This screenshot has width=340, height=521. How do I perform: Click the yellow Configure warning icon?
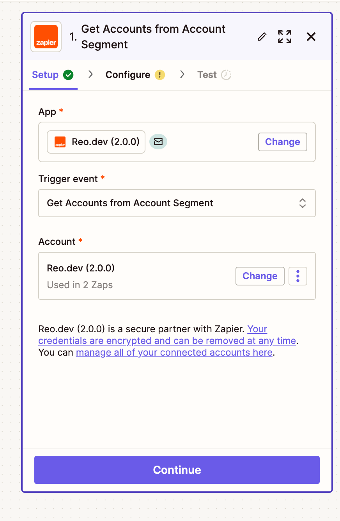160,75
